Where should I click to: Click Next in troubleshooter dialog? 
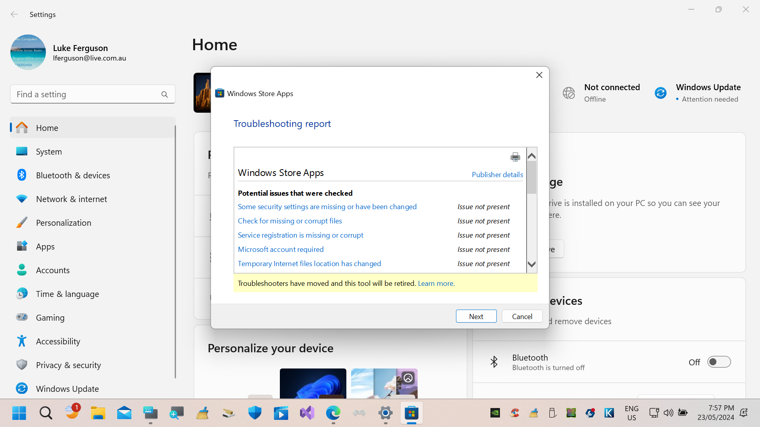coord(476,316)
